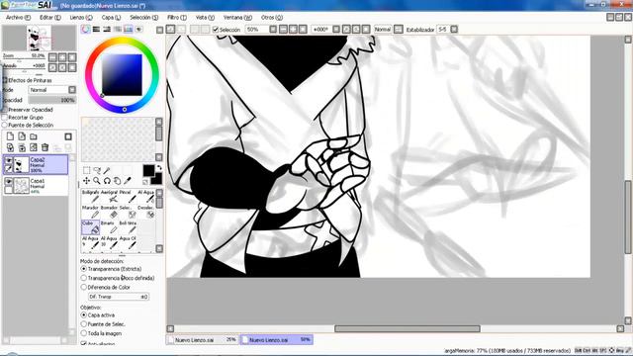Switch to Nuevo Lienzo.sai 25% tab
This screenshot has width=633, height=356.
click(x=203, y=340)
